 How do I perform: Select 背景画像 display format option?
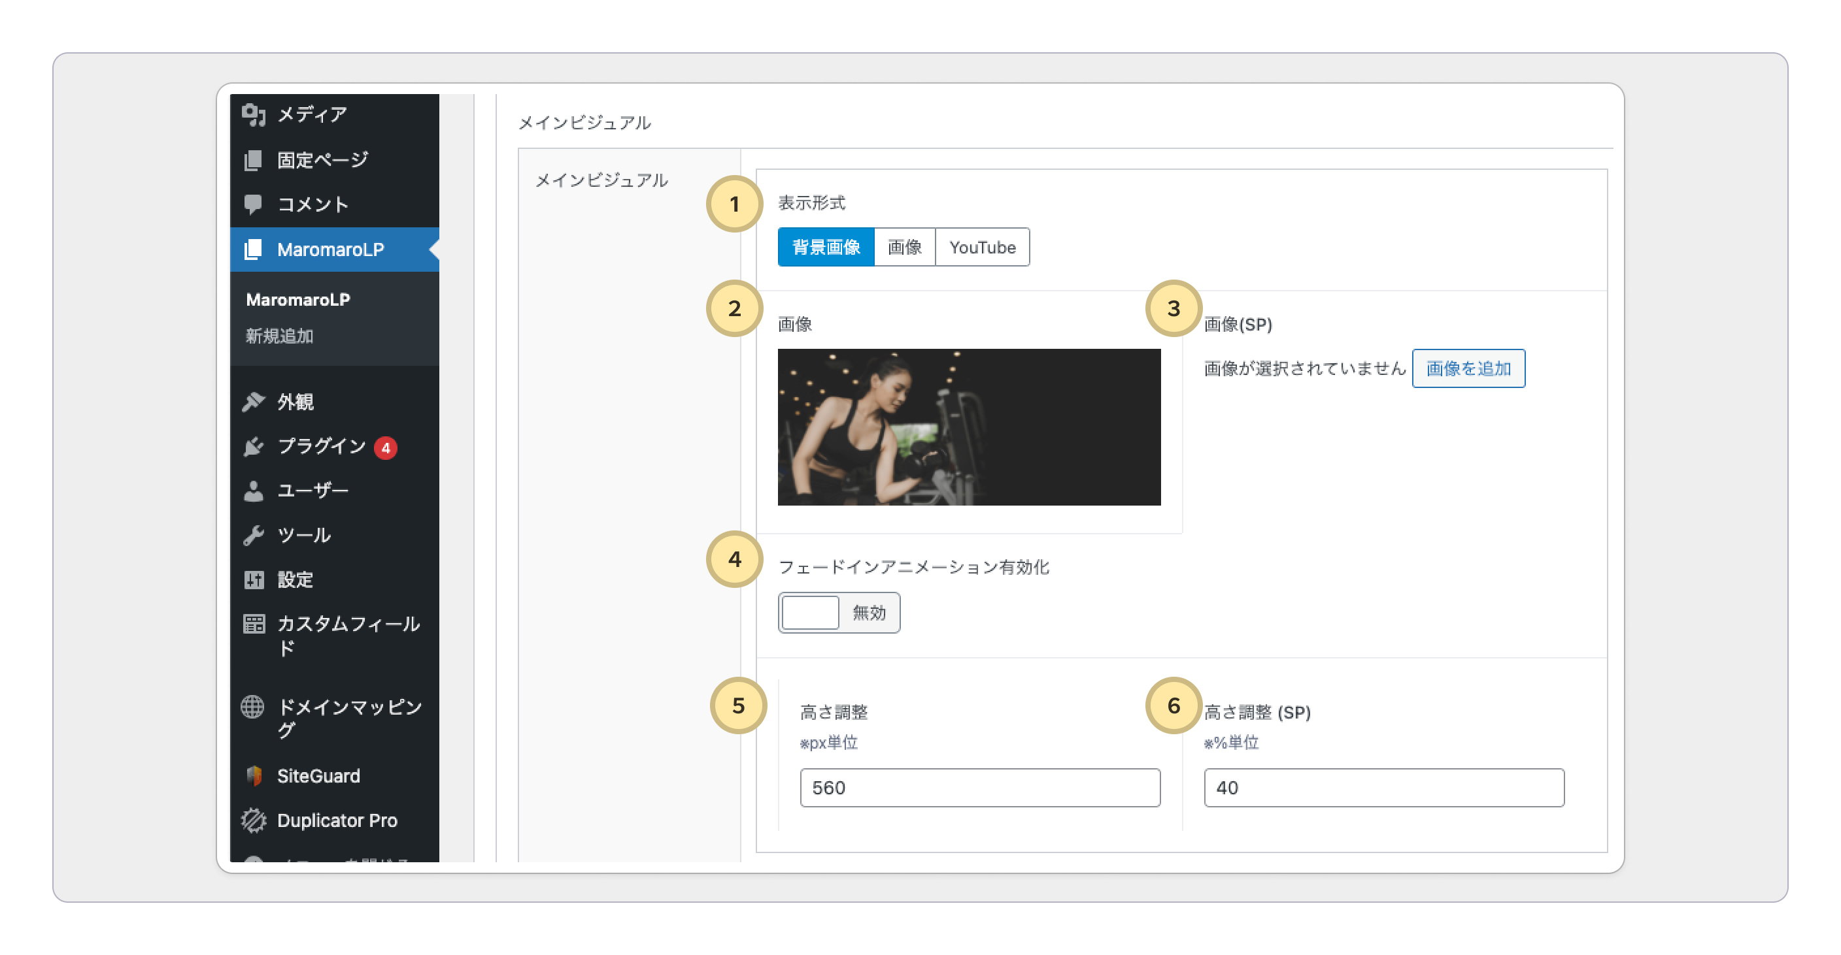(826, 247)
